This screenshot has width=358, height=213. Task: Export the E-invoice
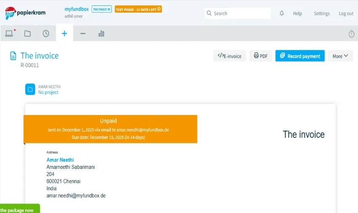tap(229, 56)
